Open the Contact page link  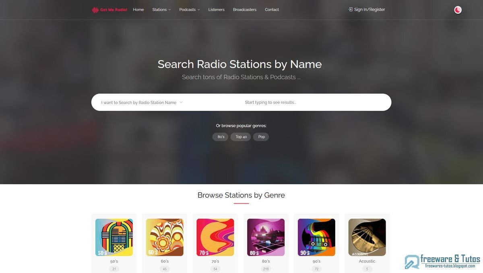click(272, 10)
